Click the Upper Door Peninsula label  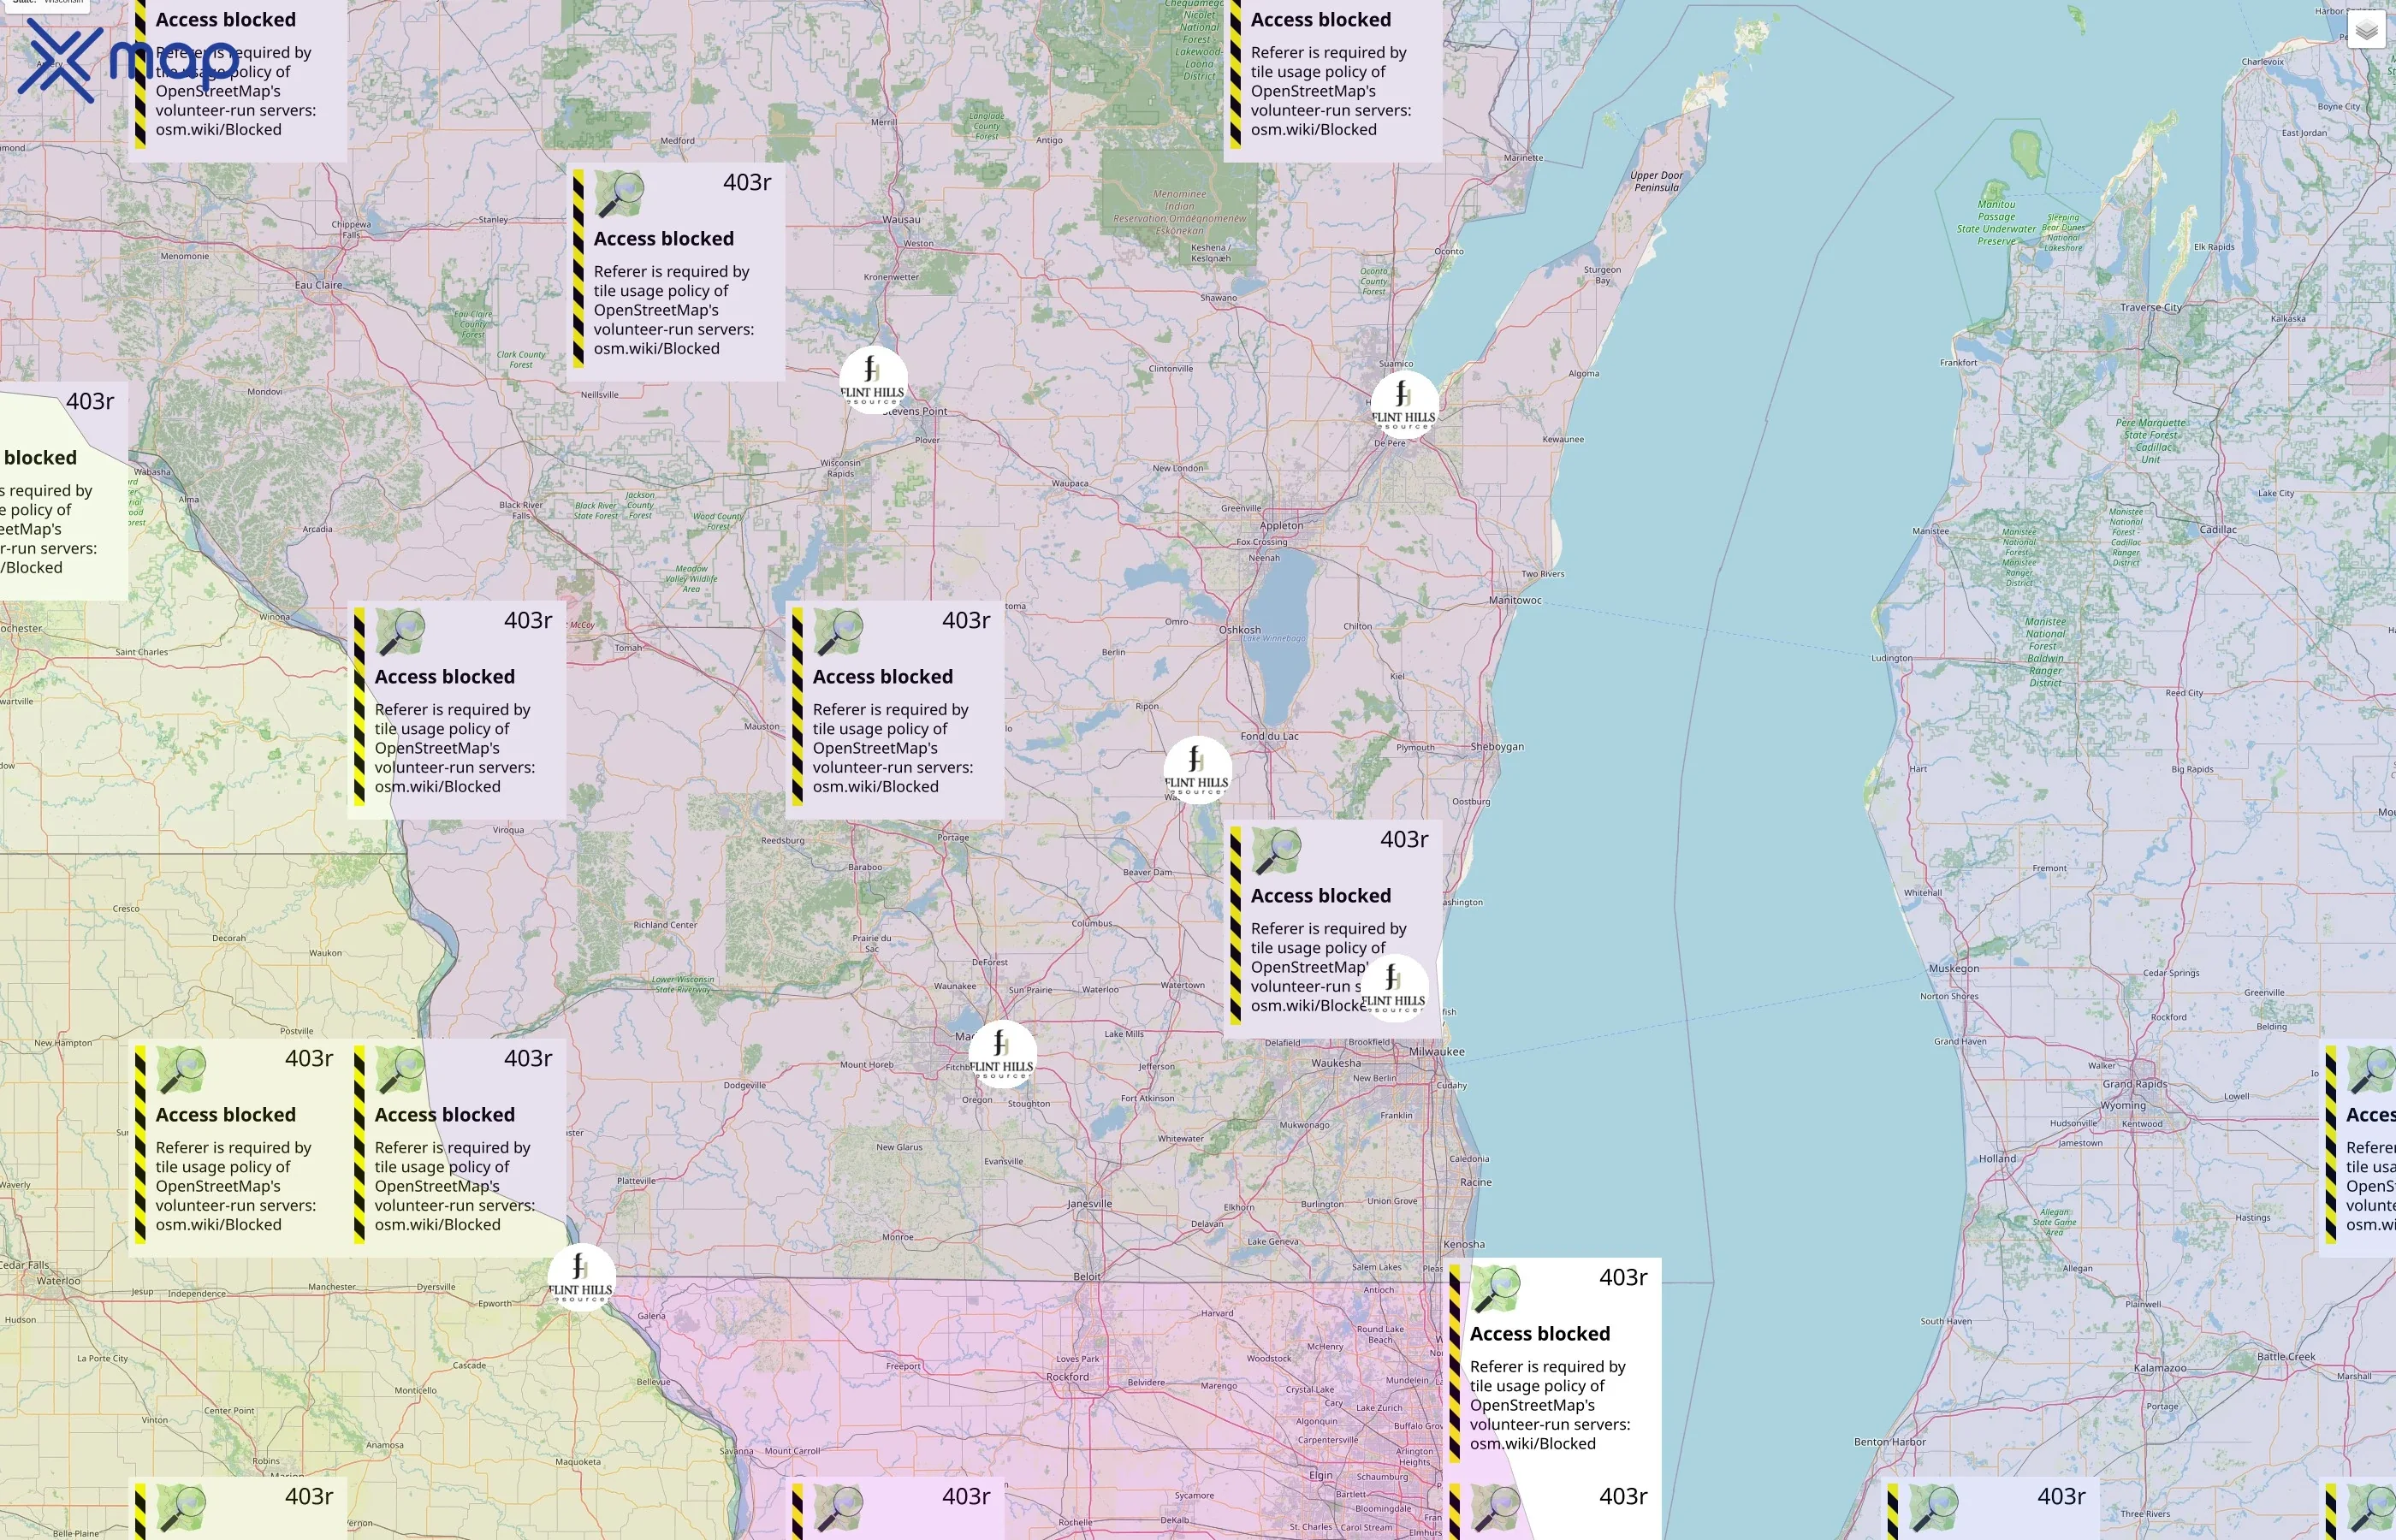click(x=1656, y=181)
